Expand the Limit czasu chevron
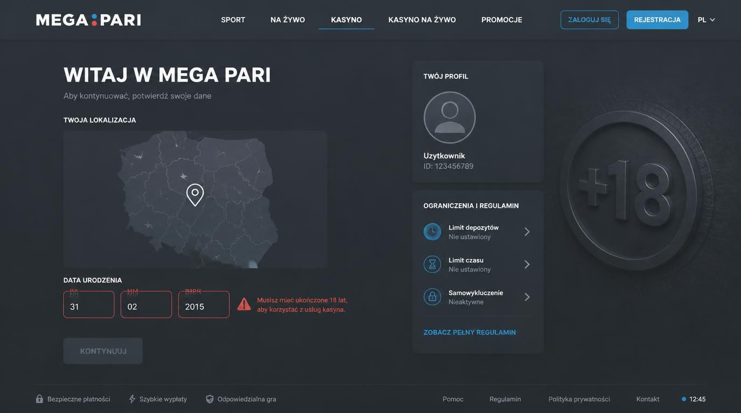Screen dimensions: 741x413 click(x=527, y=265)
